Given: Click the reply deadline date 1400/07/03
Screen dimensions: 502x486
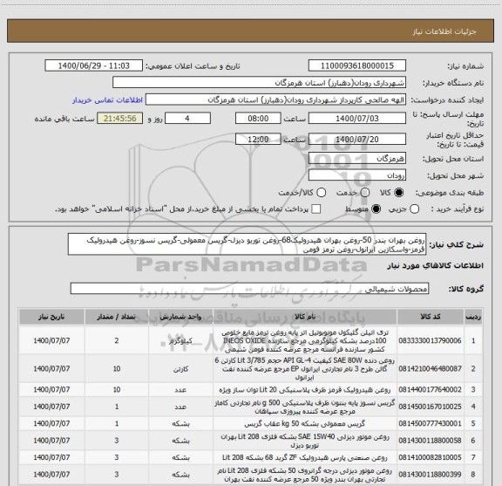Looking at the screenshot, I should point(357,119).
